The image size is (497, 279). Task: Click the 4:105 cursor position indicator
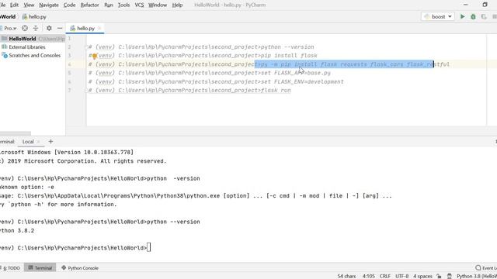(x=368, y=276)
